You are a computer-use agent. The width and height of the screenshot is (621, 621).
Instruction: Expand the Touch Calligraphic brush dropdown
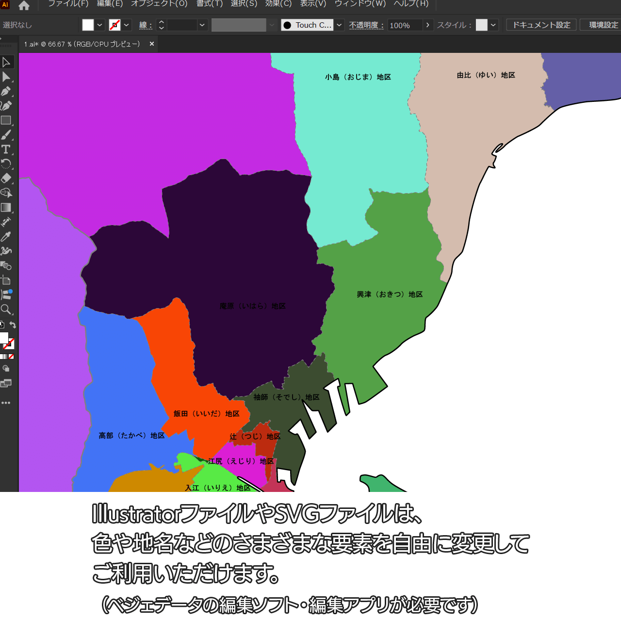340,25
